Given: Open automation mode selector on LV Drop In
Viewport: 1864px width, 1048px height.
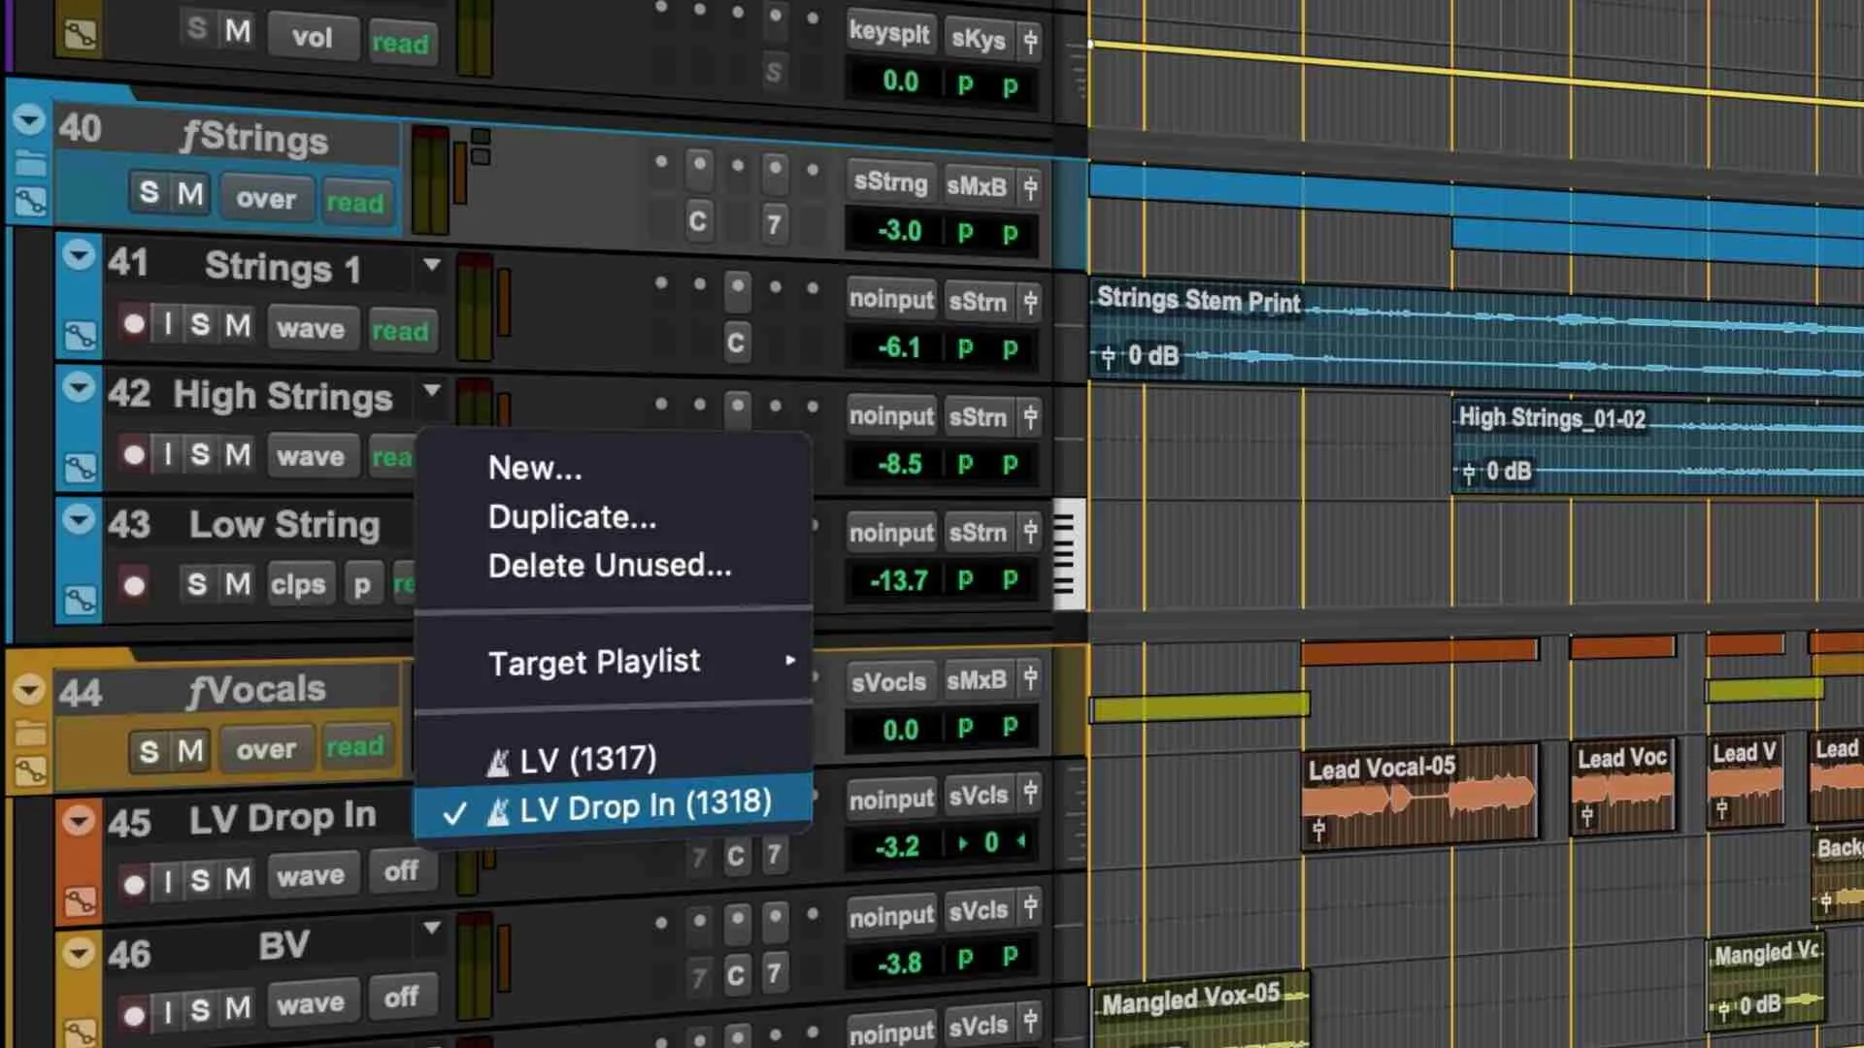Looking at the screenshot, I should coord(400,871).
